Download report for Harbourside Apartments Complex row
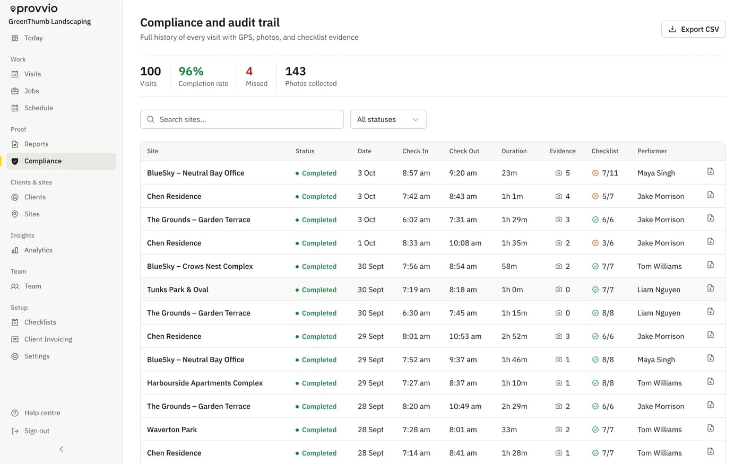743x464 pixels. [x=711, y=381]
